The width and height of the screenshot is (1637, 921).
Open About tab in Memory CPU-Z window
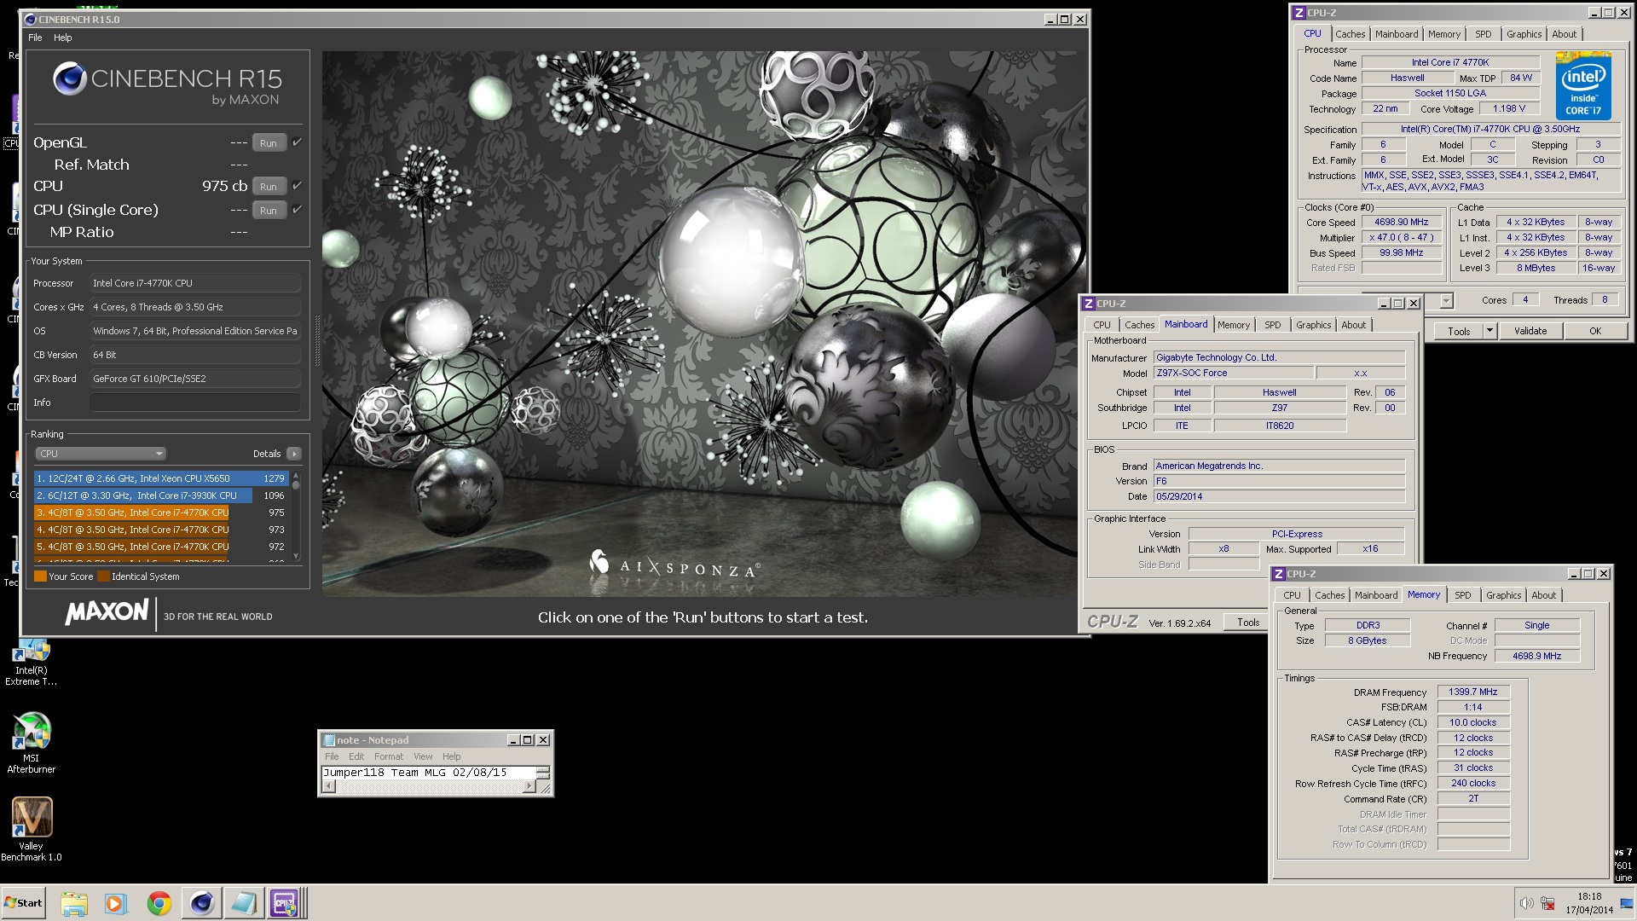pyautogui.click(x=1543, y=595)
